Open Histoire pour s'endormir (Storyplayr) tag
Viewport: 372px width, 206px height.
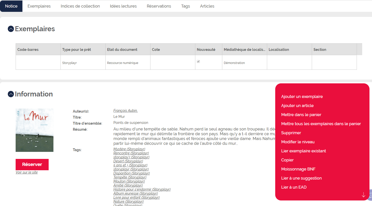[142, 189]
